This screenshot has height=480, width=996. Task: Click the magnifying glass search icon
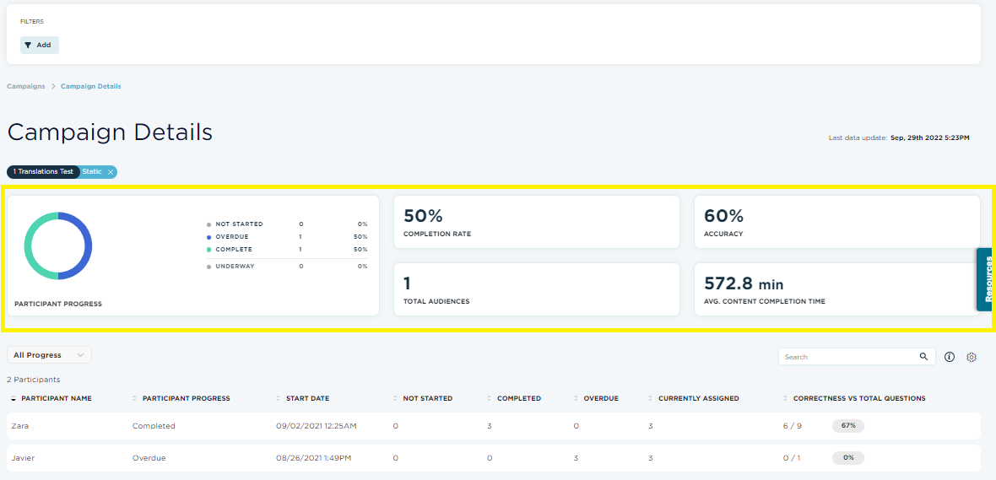tap(923, 357)
